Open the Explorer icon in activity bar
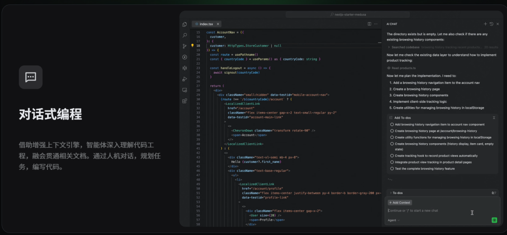 [185, 24]
